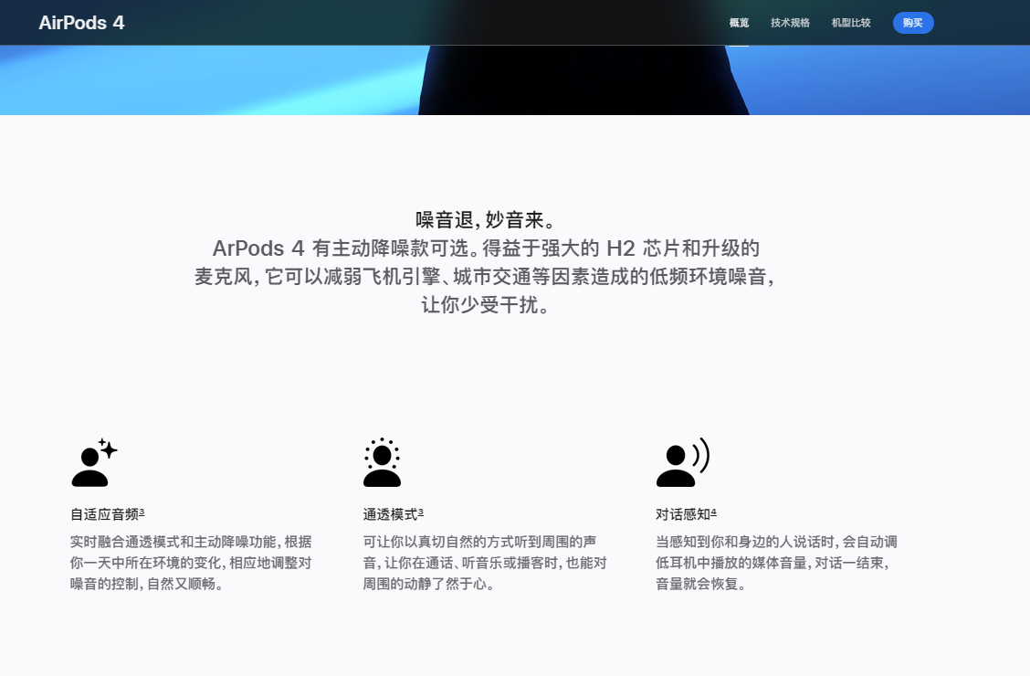Click the AirPods 4 title in header
Screen dimensions: 1030x676
[81, 23]
